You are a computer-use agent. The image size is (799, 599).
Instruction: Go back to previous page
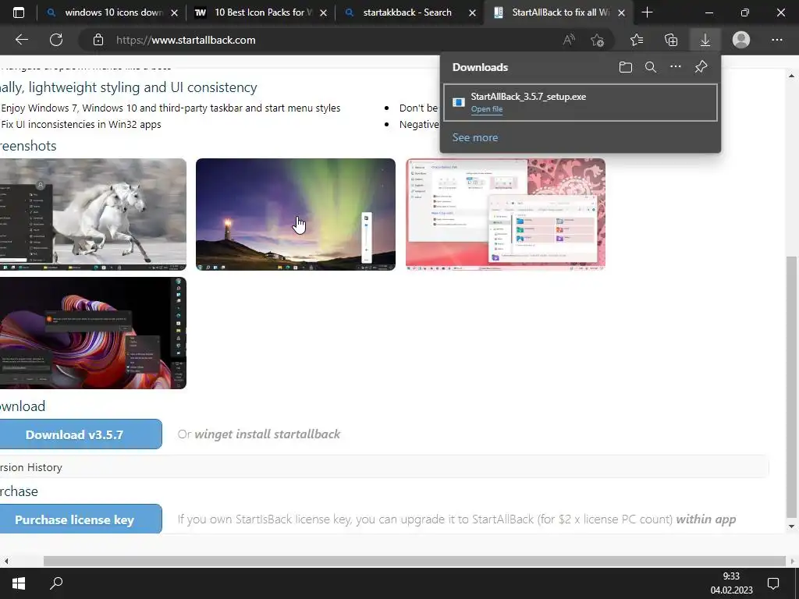(x=22, y=40)
